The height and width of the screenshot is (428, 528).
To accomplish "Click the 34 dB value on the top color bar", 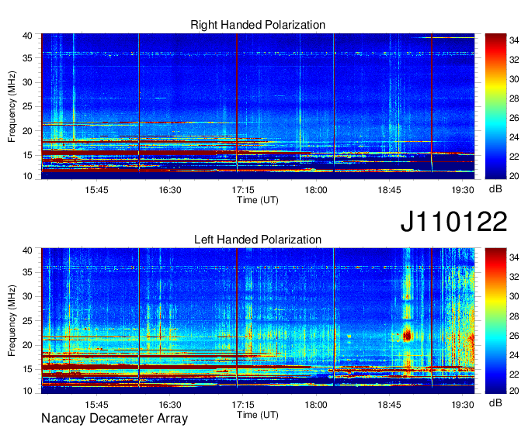I will tap(514, 40).
